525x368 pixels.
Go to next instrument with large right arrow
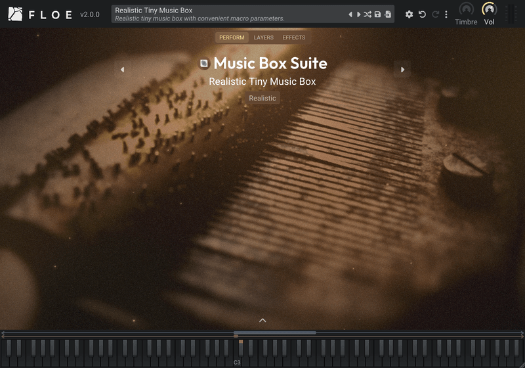coord(402,70)
